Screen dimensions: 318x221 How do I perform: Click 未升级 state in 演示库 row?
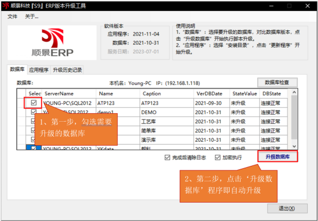click(245, 140)
